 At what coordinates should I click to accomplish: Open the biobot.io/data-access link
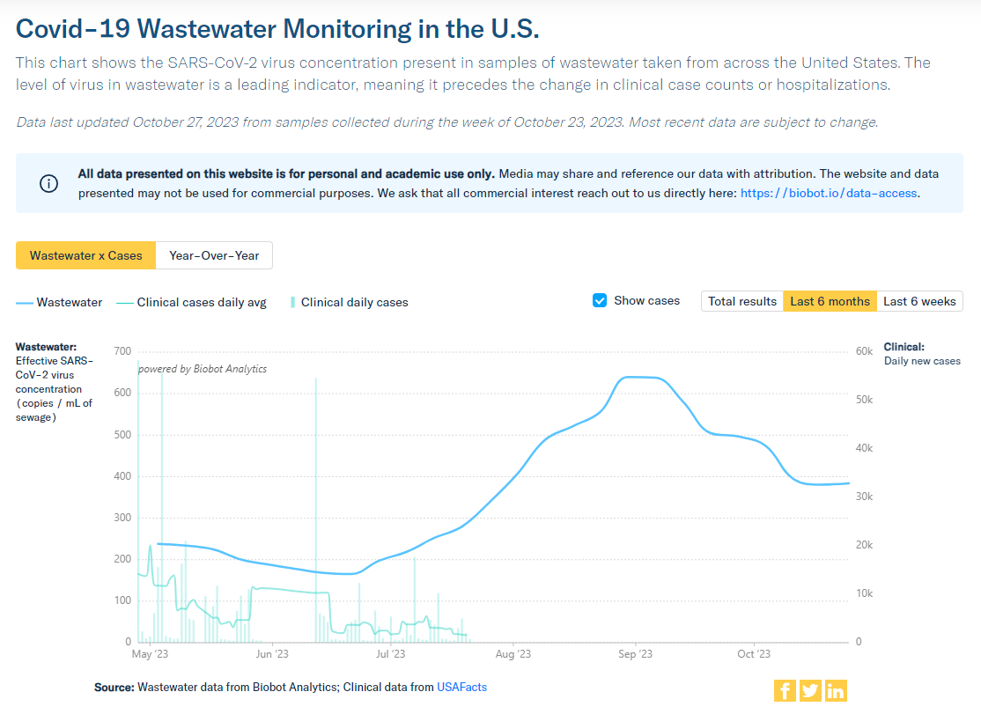[x=829, y=193]
